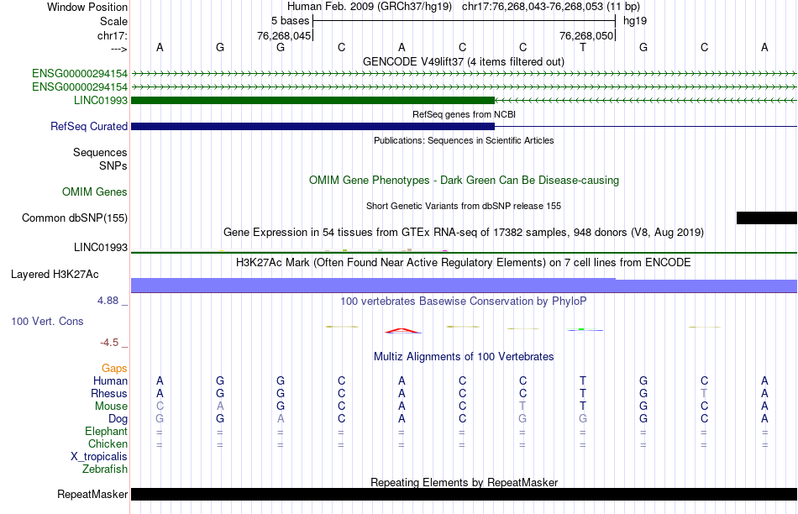The image size is (798, 514).
Task: Click Short Genetic Variants from dbSNP title
Action: pyautogui.click(x=464, y=206)
